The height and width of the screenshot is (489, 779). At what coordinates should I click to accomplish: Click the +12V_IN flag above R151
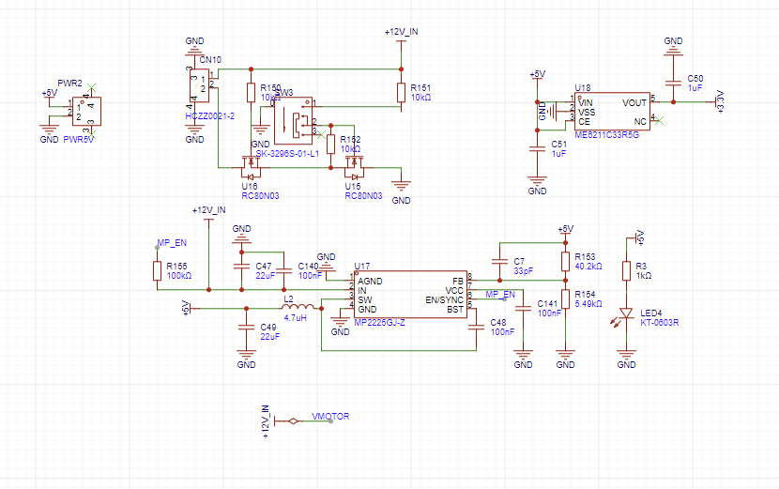click(x=401, y=32)
